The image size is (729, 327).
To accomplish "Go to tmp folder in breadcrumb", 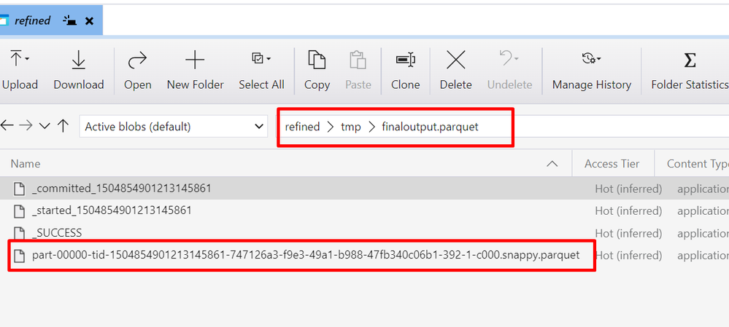I will (x=350, y=127).
